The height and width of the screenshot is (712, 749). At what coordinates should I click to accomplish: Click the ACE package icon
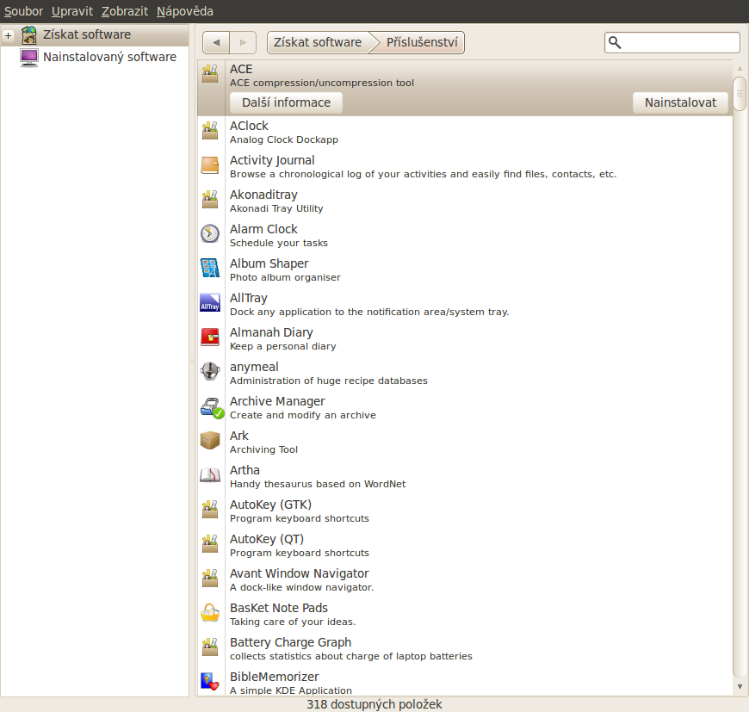[210, 74]
